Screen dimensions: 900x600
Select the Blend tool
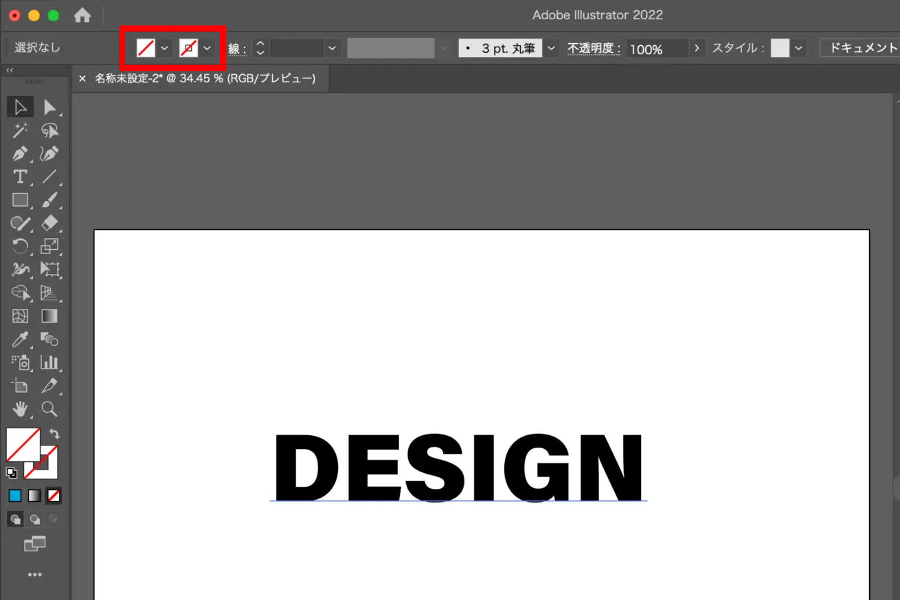tap(49, 339)
